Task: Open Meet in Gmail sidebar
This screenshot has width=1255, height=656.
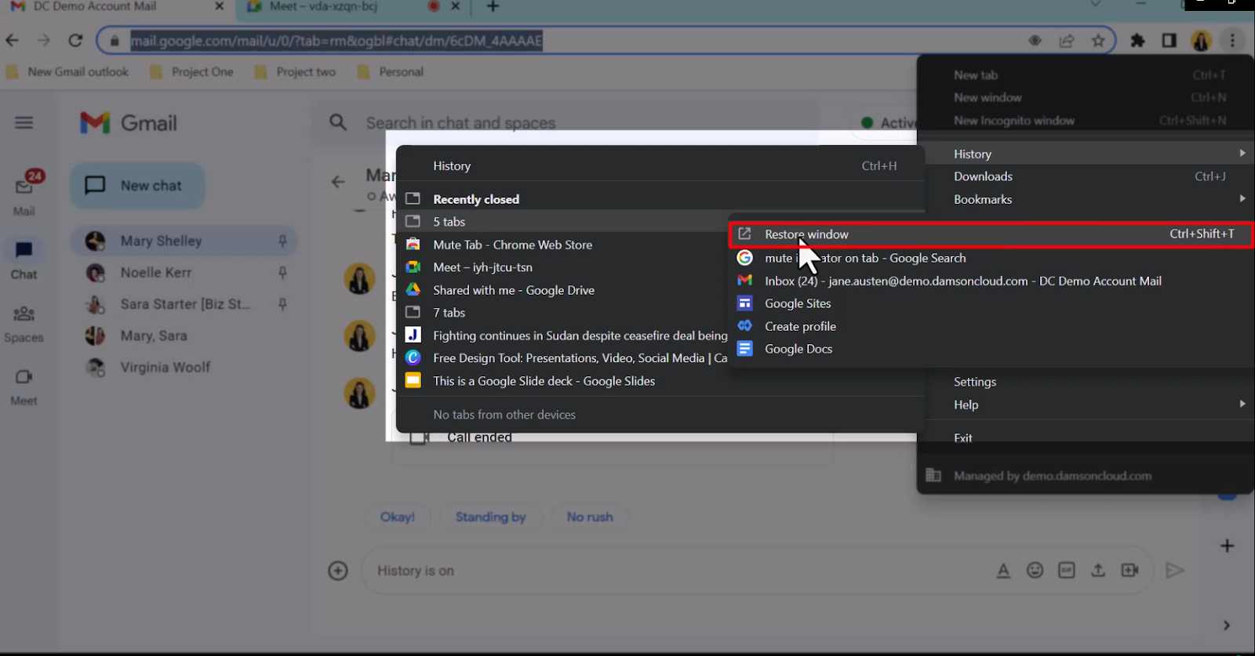Action: pos(24,387)
